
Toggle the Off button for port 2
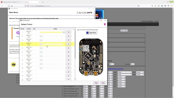pyautogui.click(x=68, y=36)
